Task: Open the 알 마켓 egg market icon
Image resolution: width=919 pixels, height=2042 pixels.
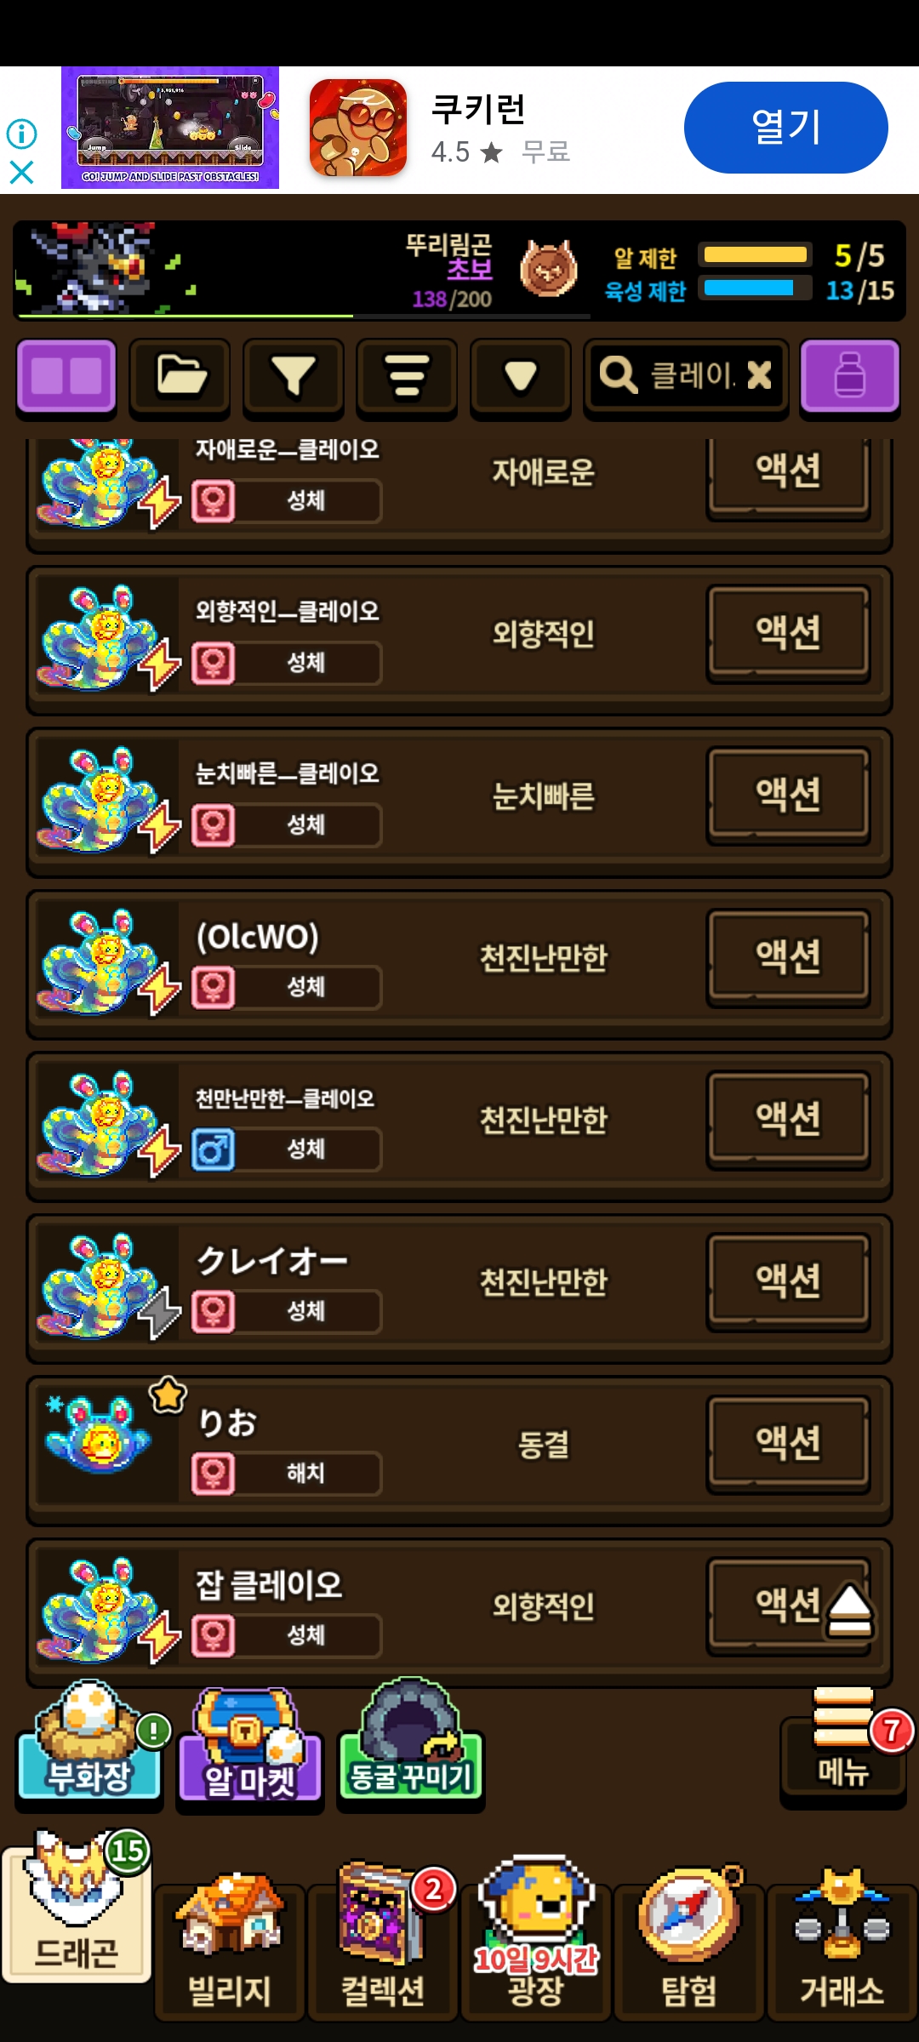Action: point(249,1748)
